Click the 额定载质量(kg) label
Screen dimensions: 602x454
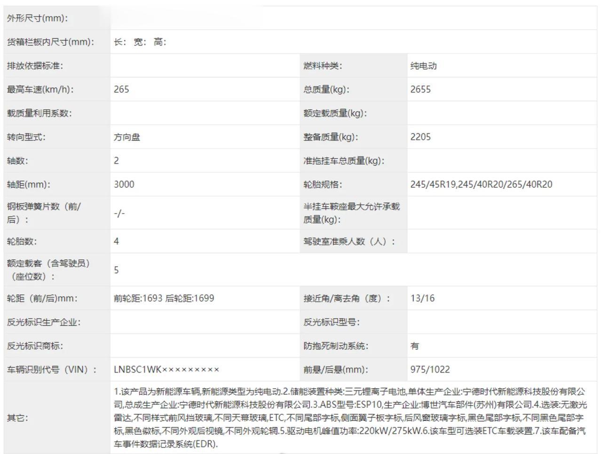pyautogui.click(x=335, y=113)
